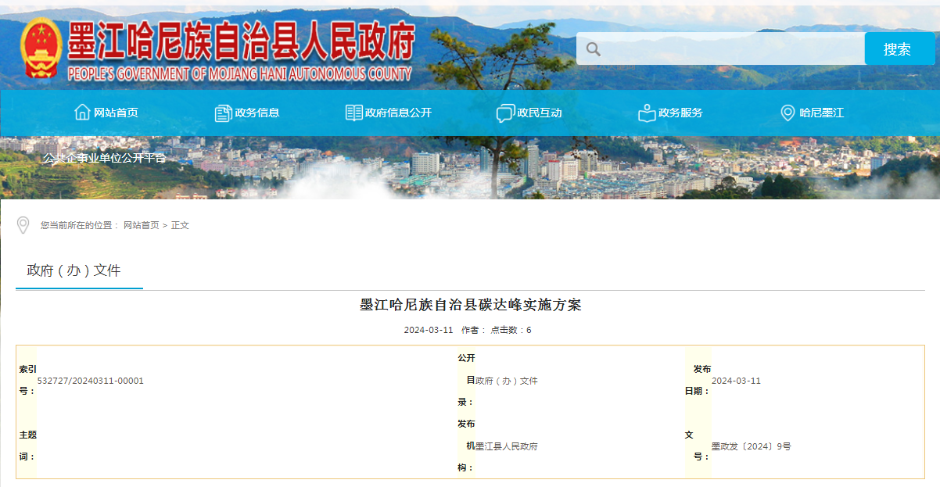Focus the site search input field
940x487 pixels.
click(721, 48)
